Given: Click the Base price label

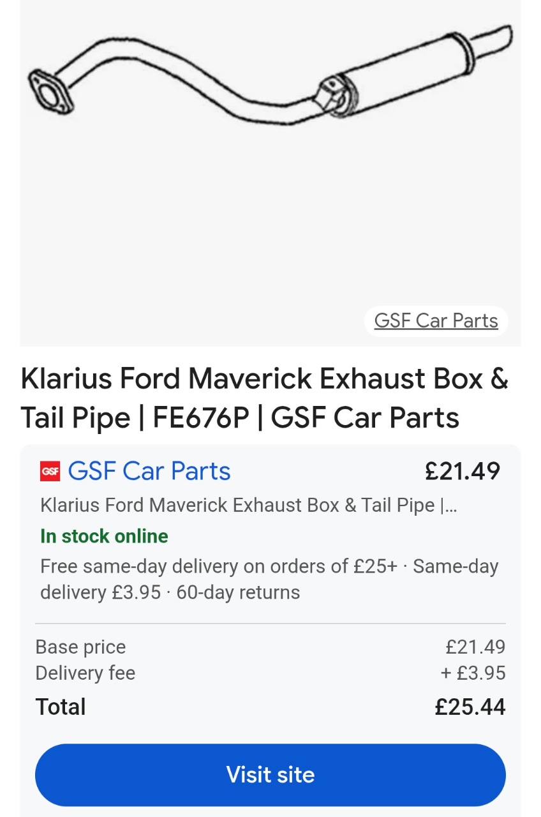Looking at the screenshot, I should coord(80,647).
